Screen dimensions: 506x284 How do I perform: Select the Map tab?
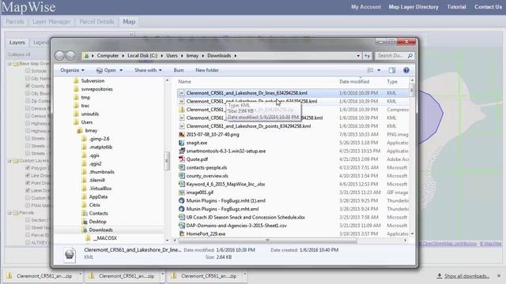(129, 21)
